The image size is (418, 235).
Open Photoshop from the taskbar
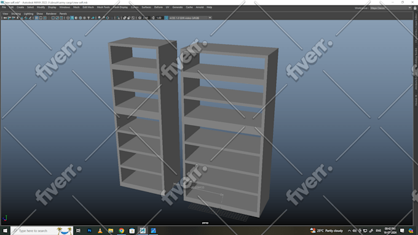89,231
